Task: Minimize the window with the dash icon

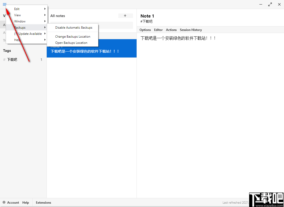Action: click(x=261, y=4)
